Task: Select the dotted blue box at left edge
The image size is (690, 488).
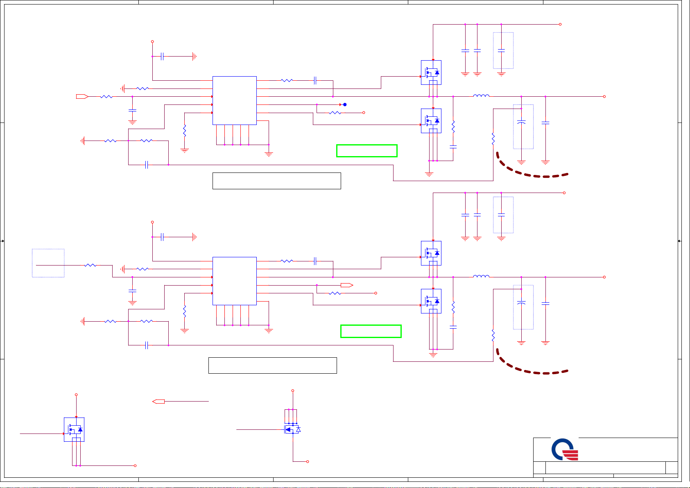Action: 48,263
